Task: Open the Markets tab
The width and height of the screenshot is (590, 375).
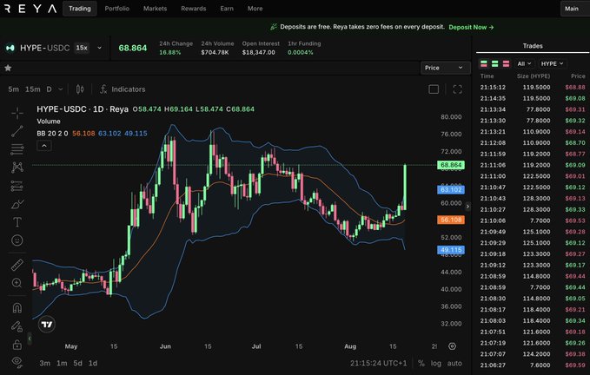Action: [155, 9]
